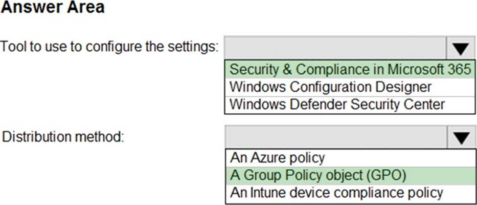Screen dimensions: 477x205
Task: Choose the last option in the tool list
Action: coord(337,104)
